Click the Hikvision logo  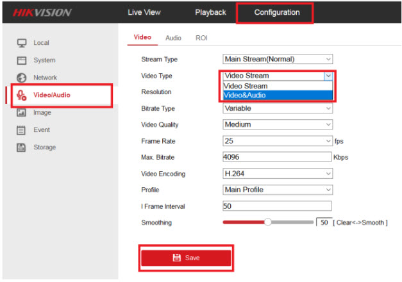tap(42, 13)
